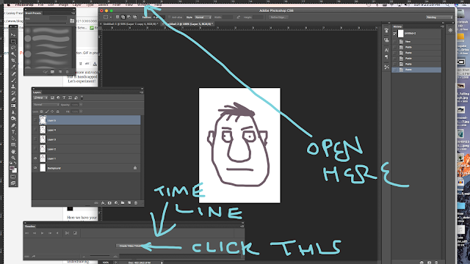Screen dimensions: 470x264
Task: Open the Opacity dropdown in Layers panel
Action: pos(81,105)
